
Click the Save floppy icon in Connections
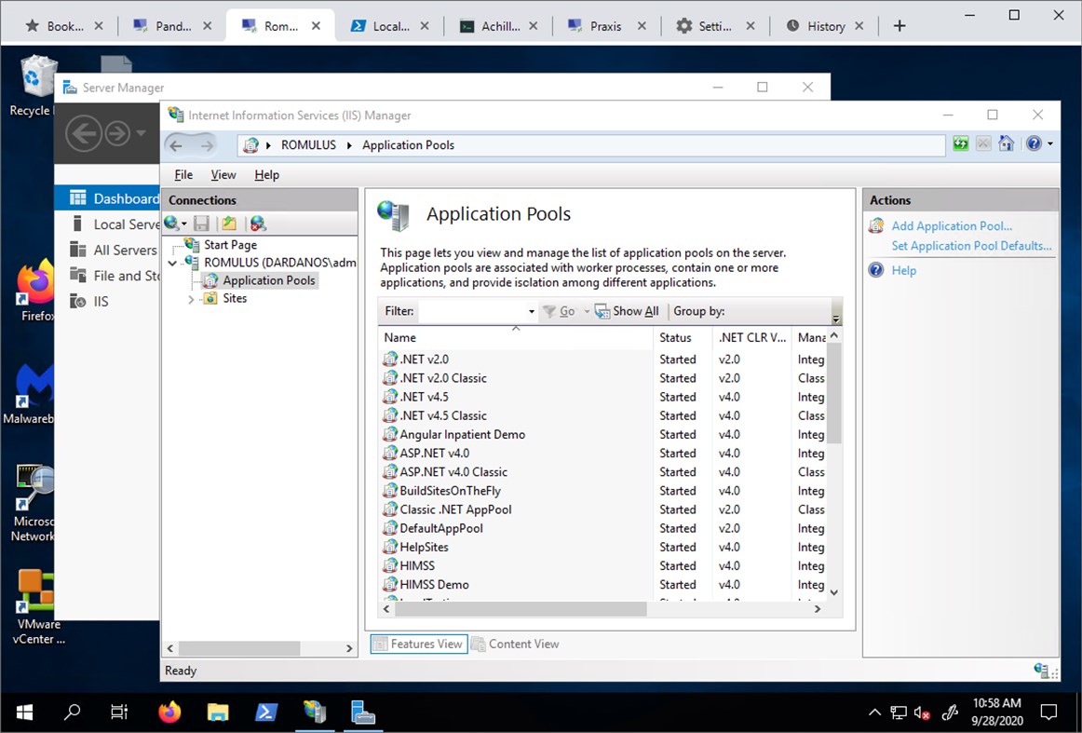tap(201, 223)
